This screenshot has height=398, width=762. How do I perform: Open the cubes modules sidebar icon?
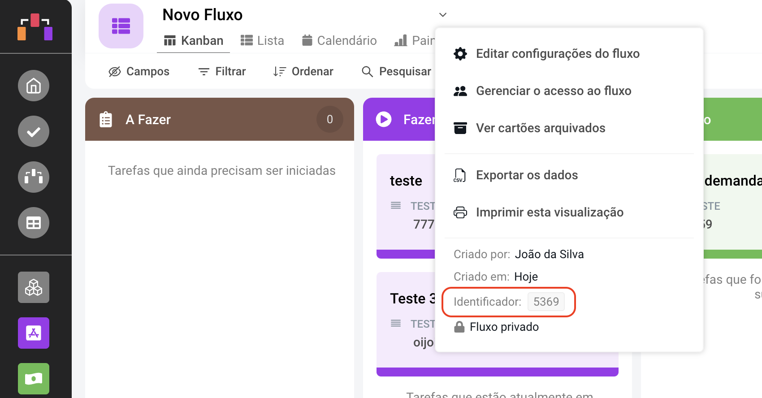coord(34,287)
